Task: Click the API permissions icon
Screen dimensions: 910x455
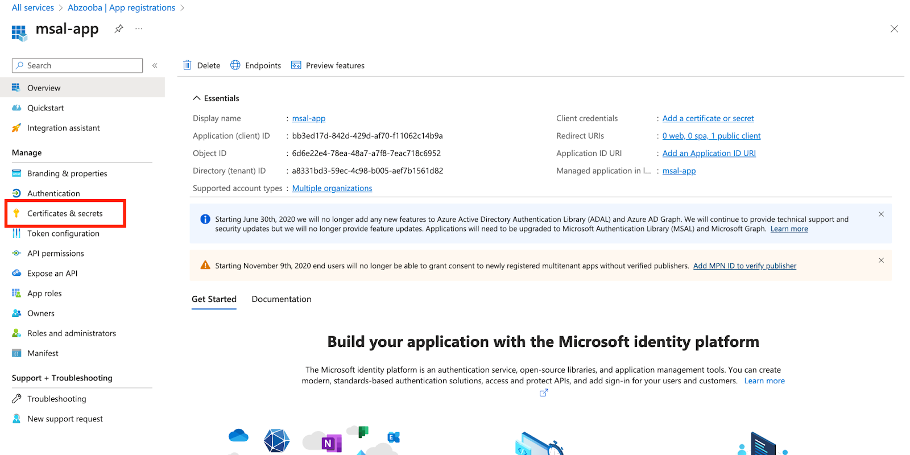Action: tap(16, 253)
